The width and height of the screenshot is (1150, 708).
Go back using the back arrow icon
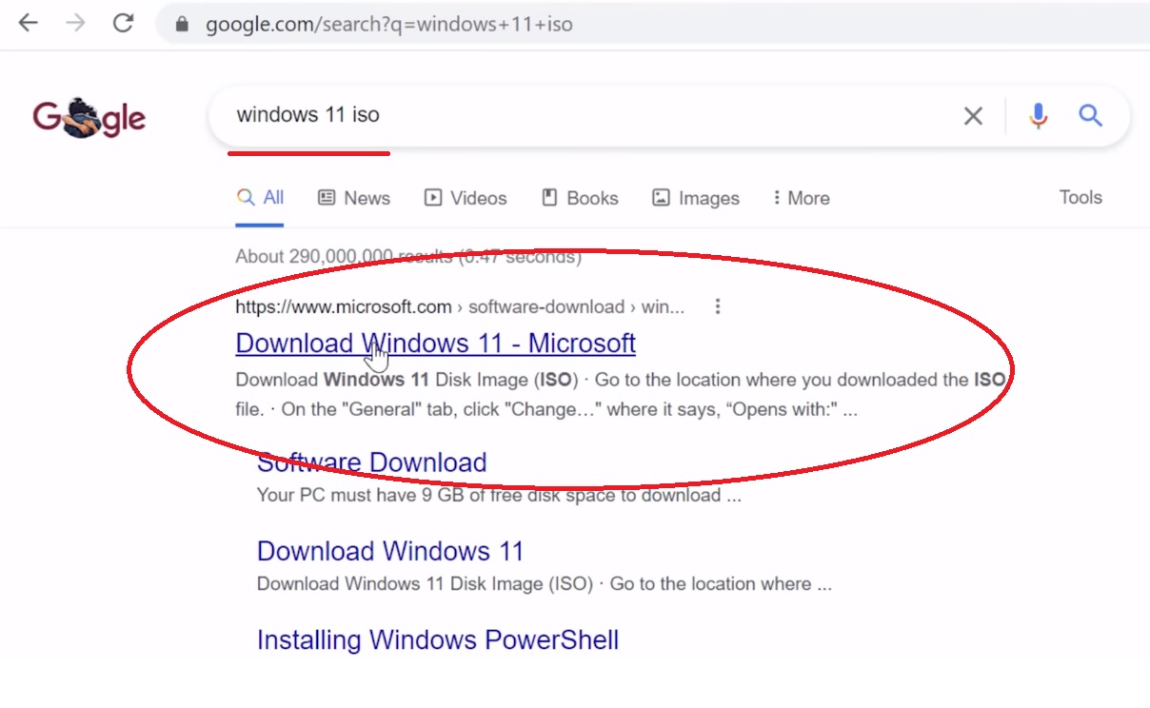tap(28, 23)
